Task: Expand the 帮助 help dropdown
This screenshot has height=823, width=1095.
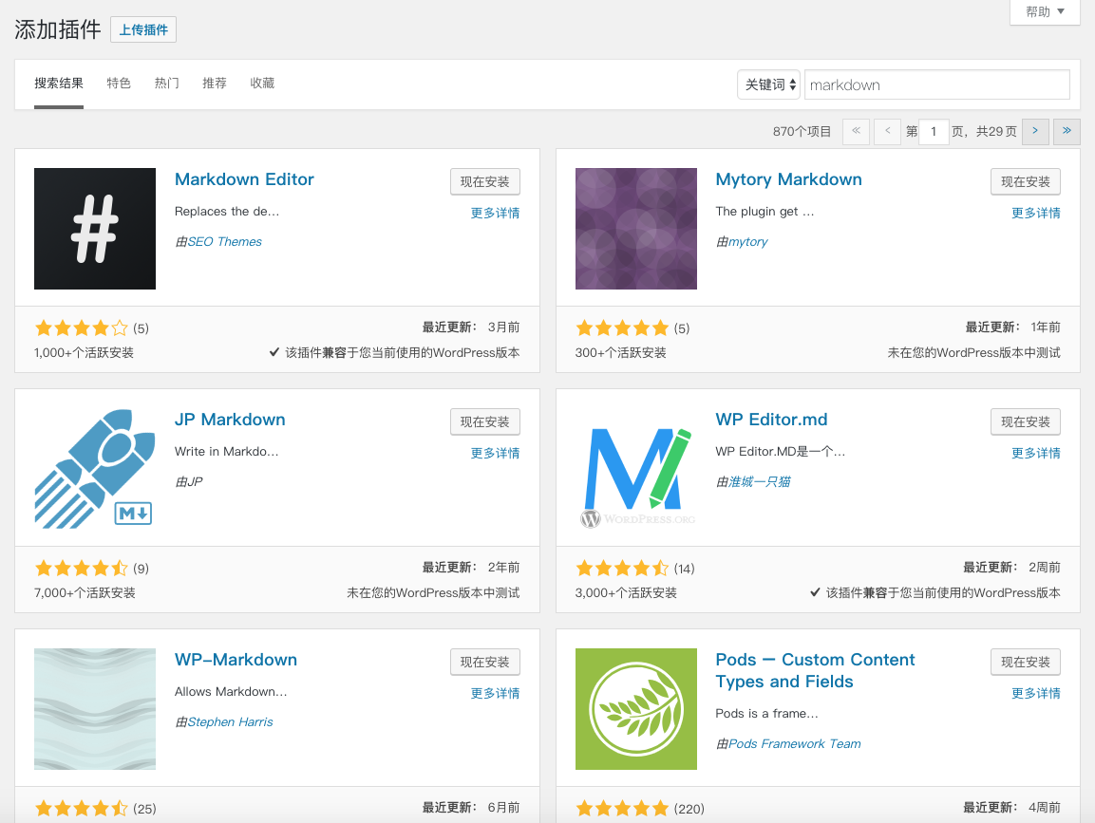Action: pyautogui.click(x=1045, y=12)
